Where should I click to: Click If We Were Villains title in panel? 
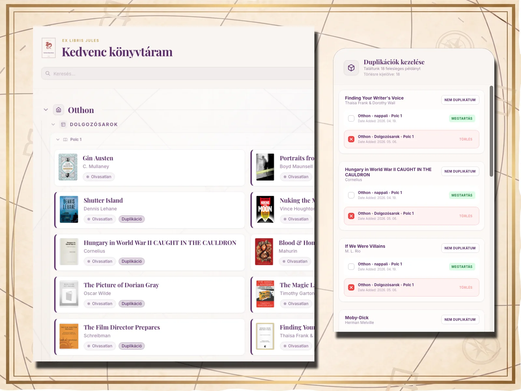click(x=365, y=246)
